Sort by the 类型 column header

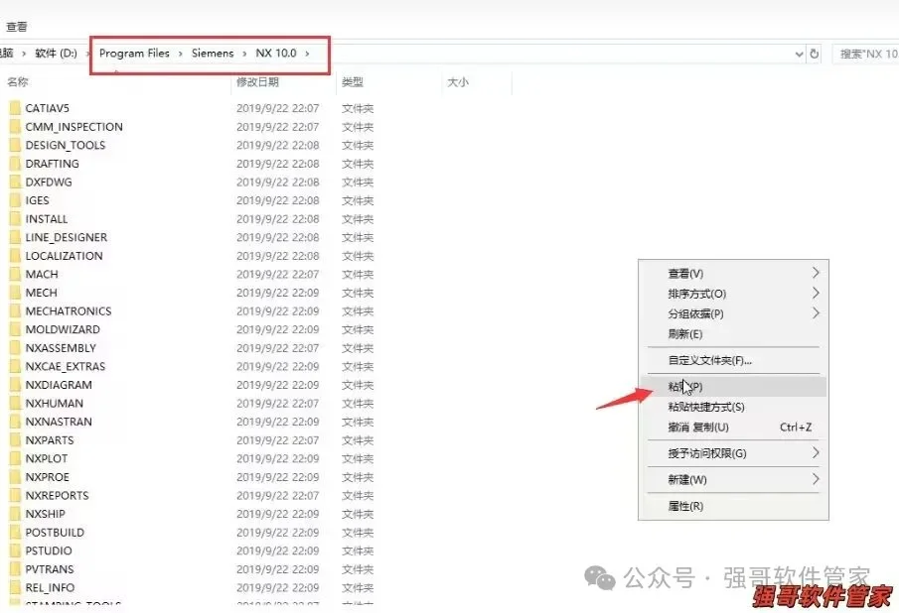click(x=352, y=82)
